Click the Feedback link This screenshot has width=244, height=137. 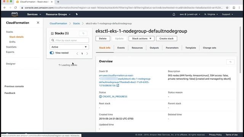click(x=10, y=93)
